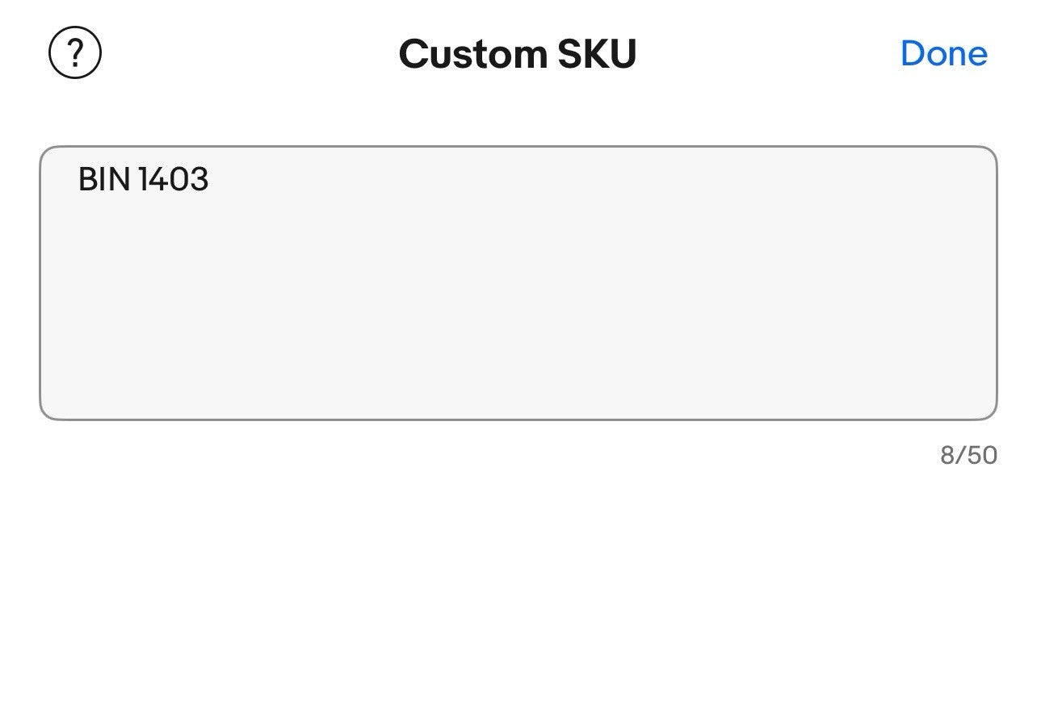Click the number "1403" in the field
The image size is (1037, 705).
point(174,179)
